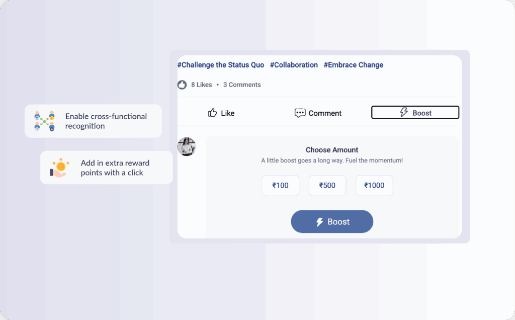Click the user profile avatar
515x320 pixels.
tap(187, 146)
